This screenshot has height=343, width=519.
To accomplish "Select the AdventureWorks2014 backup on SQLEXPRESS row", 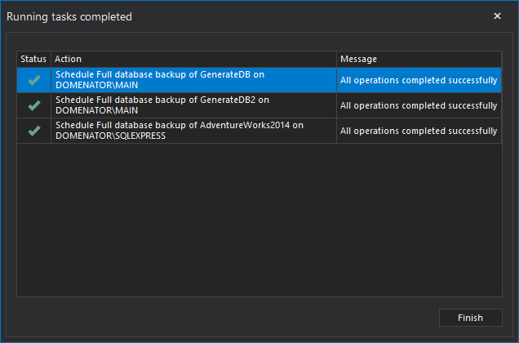I will pos(194,131).
